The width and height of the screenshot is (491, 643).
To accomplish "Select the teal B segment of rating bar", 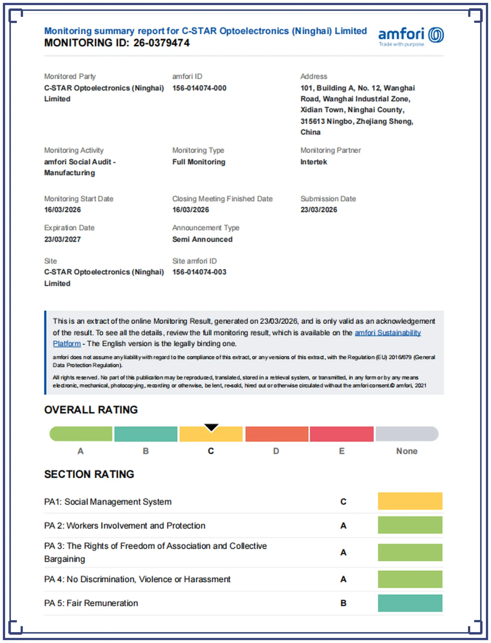I will pos(146,434).
